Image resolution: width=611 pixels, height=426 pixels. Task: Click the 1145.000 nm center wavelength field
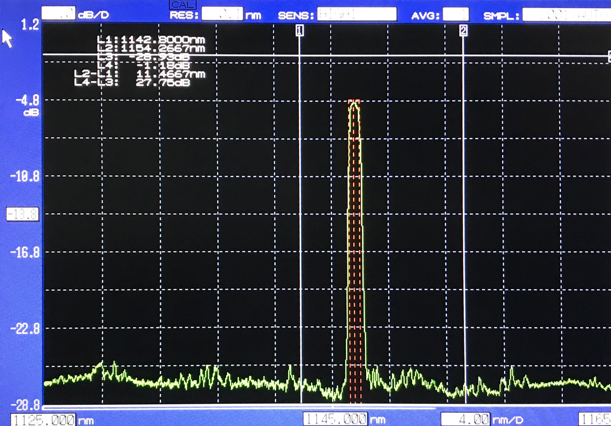pyautogui.click(x=335, y=419)
